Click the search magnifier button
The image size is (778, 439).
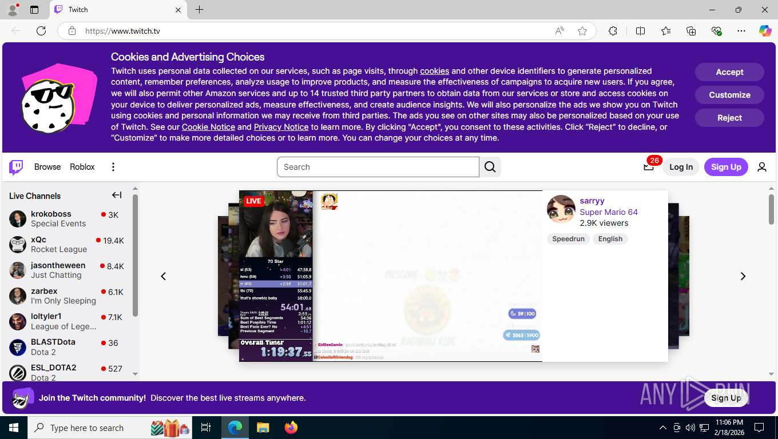(x=490, y=167)
